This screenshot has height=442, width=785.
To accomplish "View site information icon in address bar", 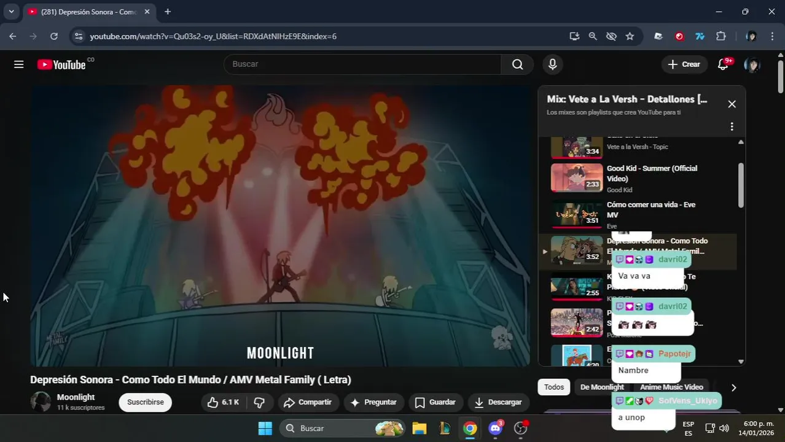I will pyautogui.click(x=78, y=36).
